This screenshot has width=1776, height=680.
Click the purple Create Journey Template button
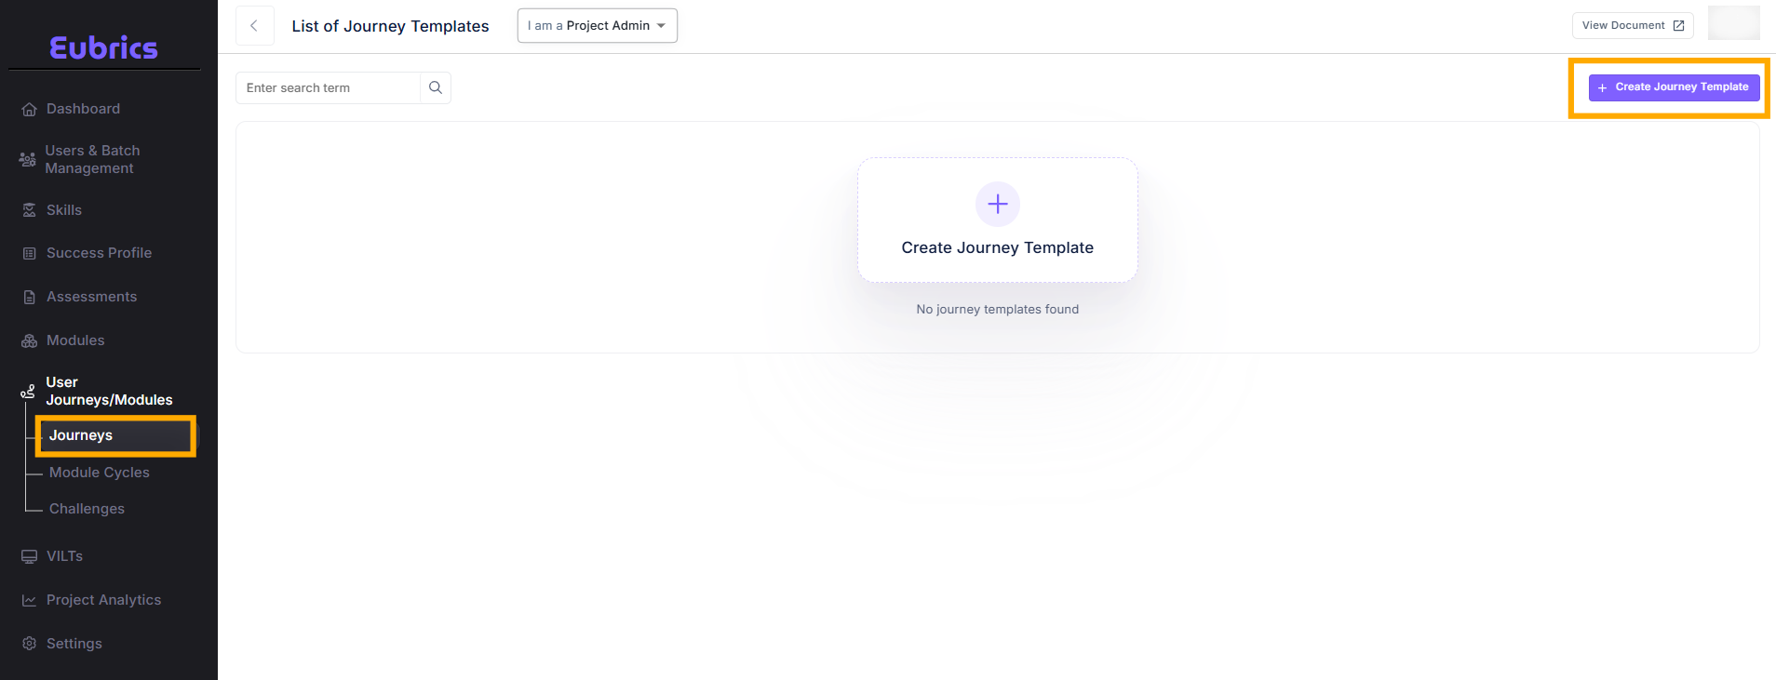tap(1674, 87)
